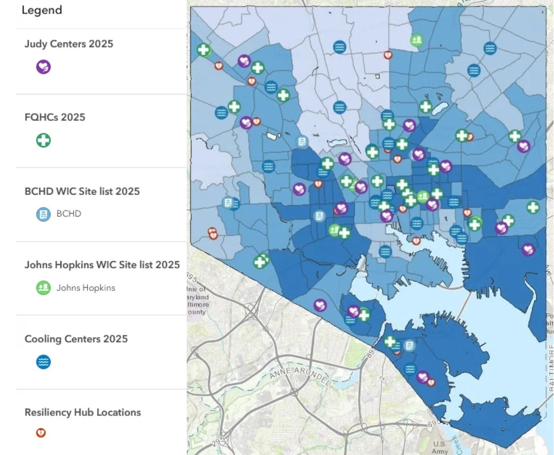Click the 'Judy Centers 2025' layer title
Screen dimensions: 554x455
coord(69,44)
